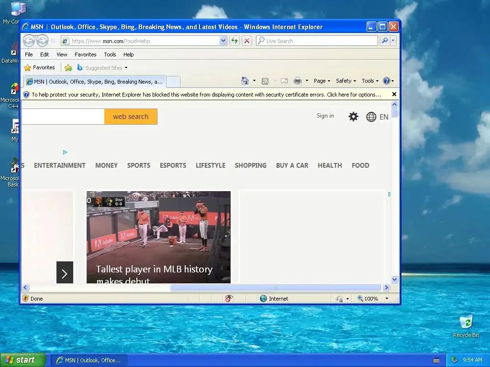Open a new blank tab
The height and width of the screenshot is (367, 490).
tap(173, 82)
